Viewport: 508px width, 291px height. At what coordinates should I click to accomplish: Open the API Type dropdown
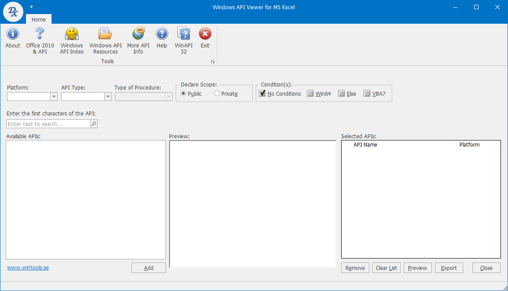click(x=108, y=97)
